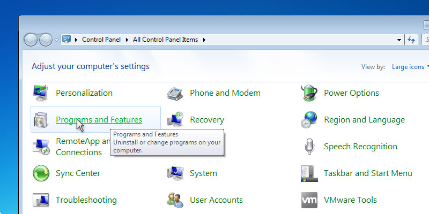This screenshot has height=214, width=429.
Task: Expand the arrow after All Control Panel Items
Action: [204, 40]
